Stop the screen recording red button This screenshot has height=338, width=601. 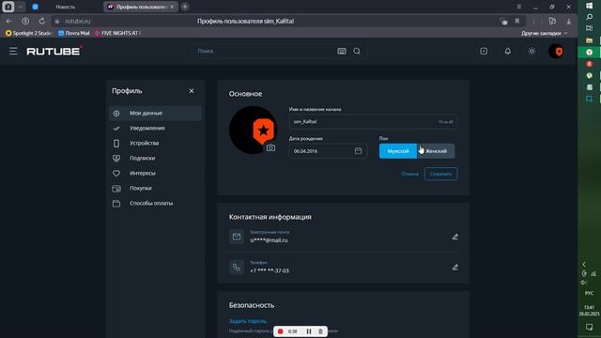(280, 331)
